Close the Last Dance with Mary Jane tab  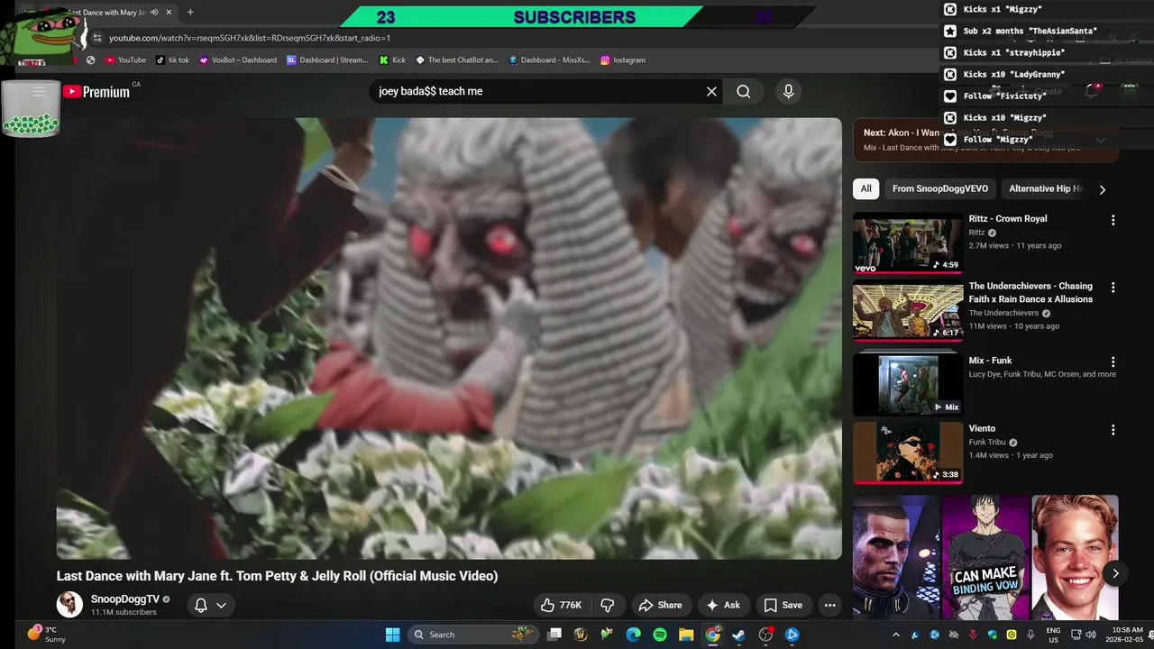[x=169, y=13]
